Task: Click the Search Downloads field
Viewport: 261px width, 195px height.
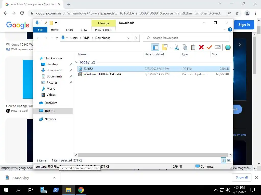Action: tap(186, 38)
